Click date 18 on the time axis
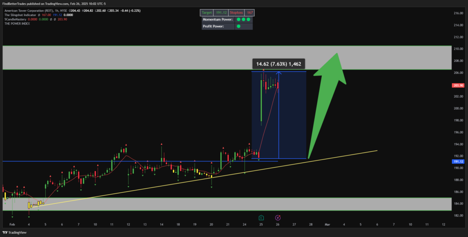468x237 pixels. click(x=178, y=224)
